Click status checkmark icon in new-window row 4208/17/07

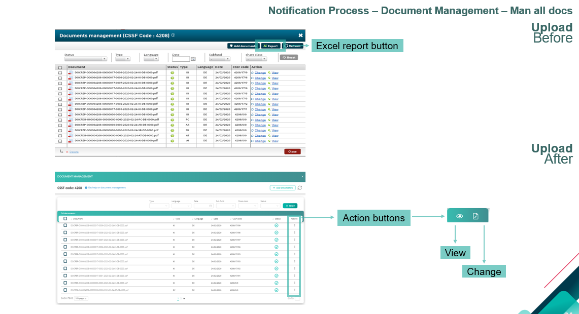click(x=276, y=240)
